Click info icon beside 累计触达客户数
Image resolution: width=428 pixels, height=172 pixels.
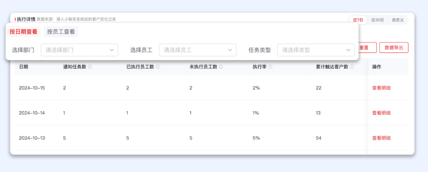click(352, 67)
